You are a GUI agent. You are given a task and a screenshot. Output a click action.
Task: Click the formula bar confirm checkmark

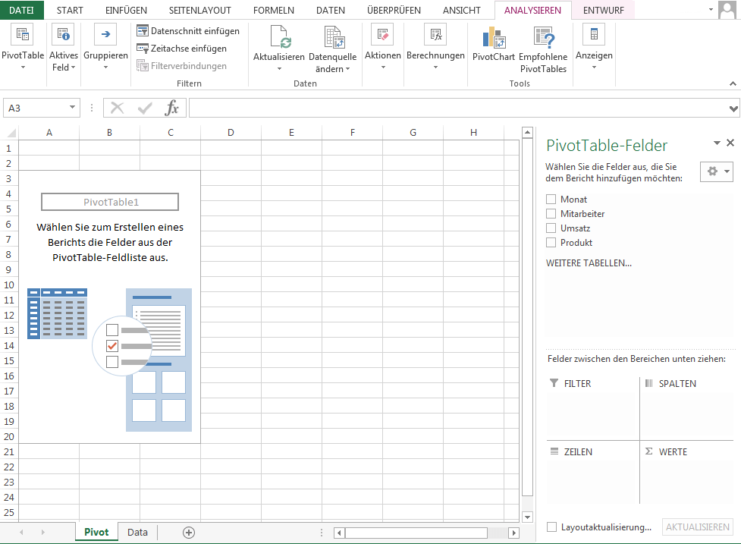(x=145, y=108)
